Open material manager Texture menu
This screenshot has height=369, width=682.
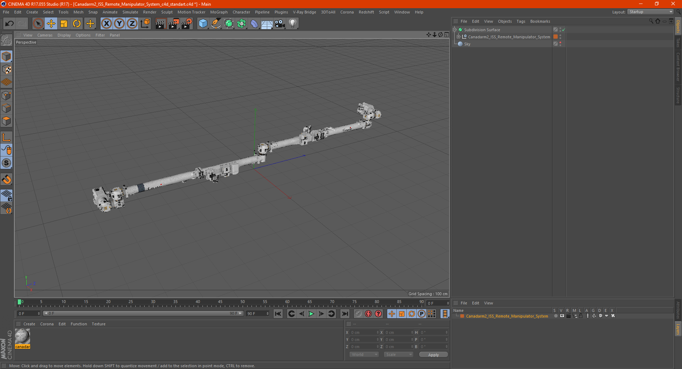pyautogui.click(x=98, y=324)
